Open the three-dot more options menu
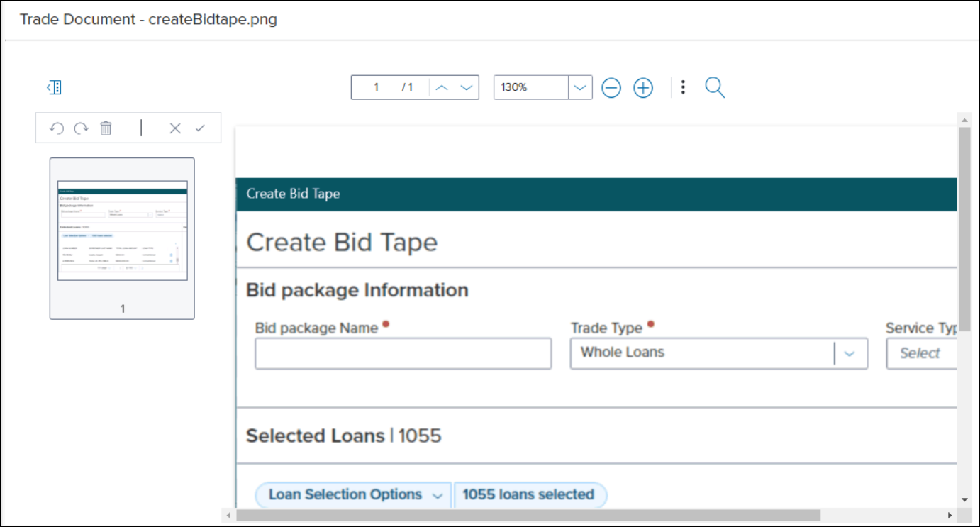980x527 pixels. pyautogui.click(x=683, y=87)
